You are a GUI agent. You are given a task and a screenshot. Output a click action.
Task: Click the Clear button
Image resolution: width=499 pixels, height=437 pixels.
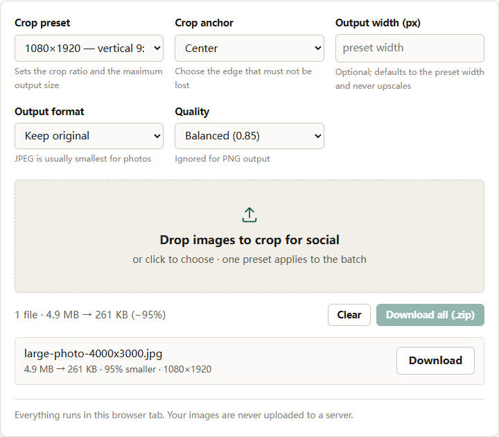(x=349, y=315)
